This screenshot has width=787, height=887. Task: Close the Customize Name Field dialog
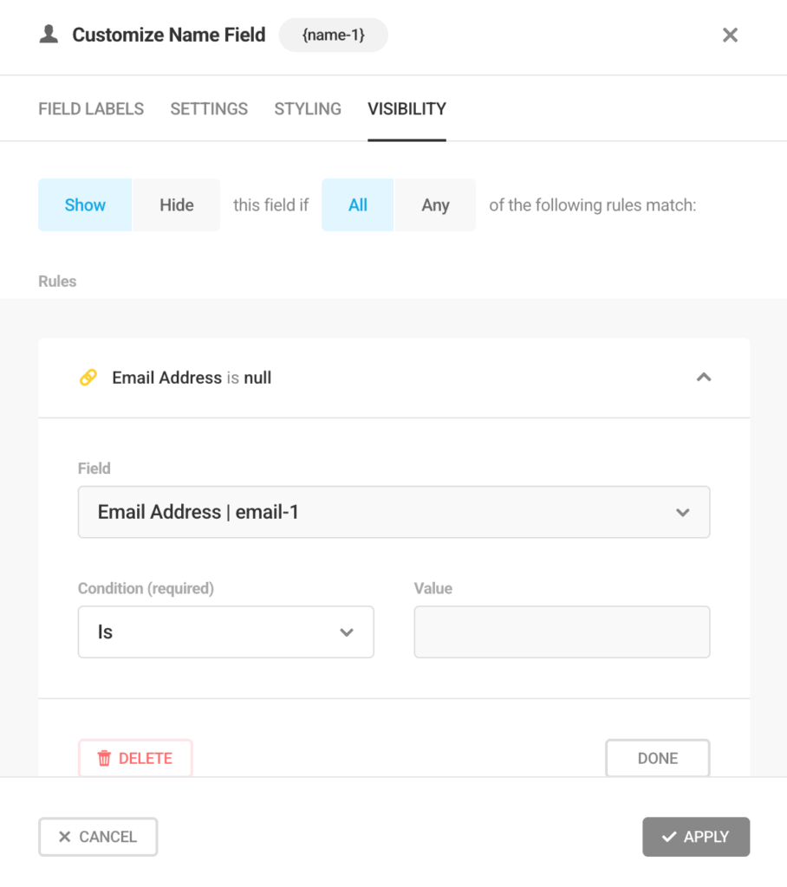pyautogui.click(x=730, y=35)
